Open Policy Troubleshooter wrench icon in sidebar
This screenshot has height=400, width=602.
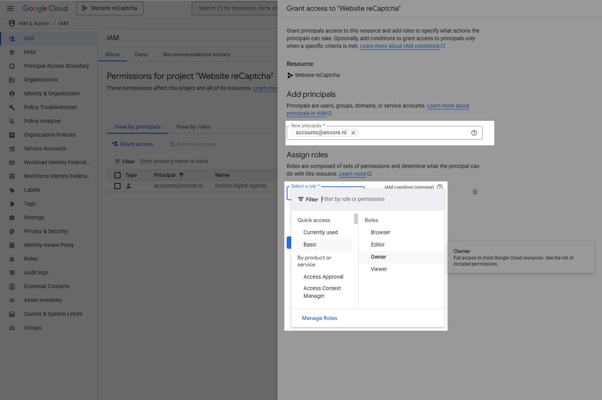(12, 107)
